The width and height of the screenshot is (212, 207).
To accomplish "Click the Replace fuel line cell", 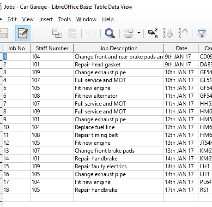I will [x=119, y=127].
